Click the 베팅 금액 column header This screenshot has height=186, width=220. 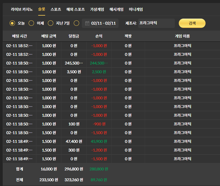click(49, 36)
